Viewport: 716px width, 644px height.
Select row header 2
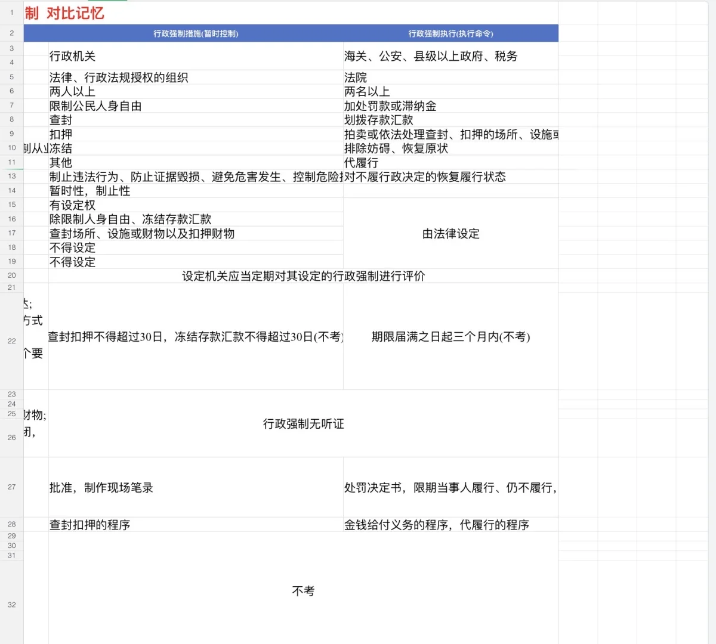click(x=11, y=33)
